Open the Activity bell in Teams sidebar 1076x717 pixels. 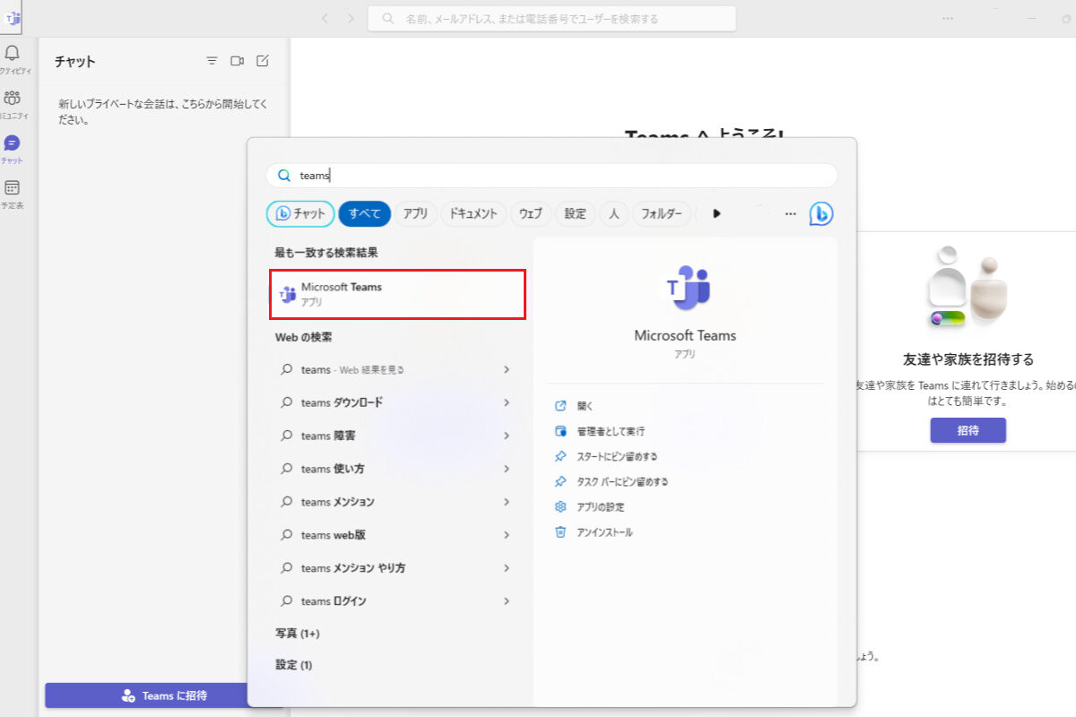(13, 54)
